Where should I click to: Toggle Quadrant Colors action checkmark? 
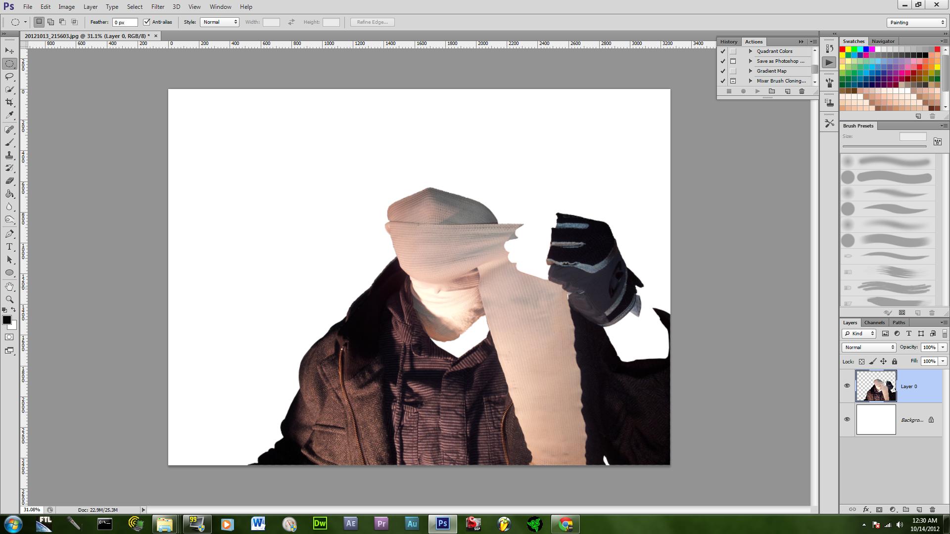click(723, 51)
